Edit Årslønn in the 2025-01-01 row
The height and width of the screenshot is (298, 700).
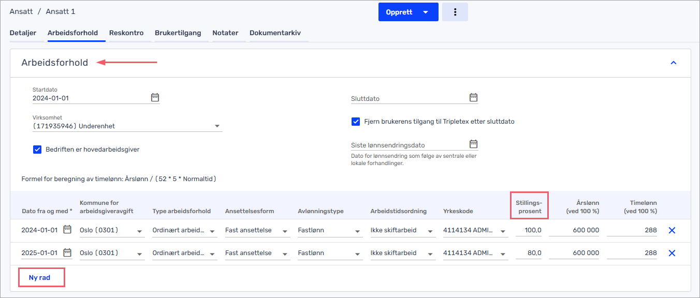[x=574, y=253]
